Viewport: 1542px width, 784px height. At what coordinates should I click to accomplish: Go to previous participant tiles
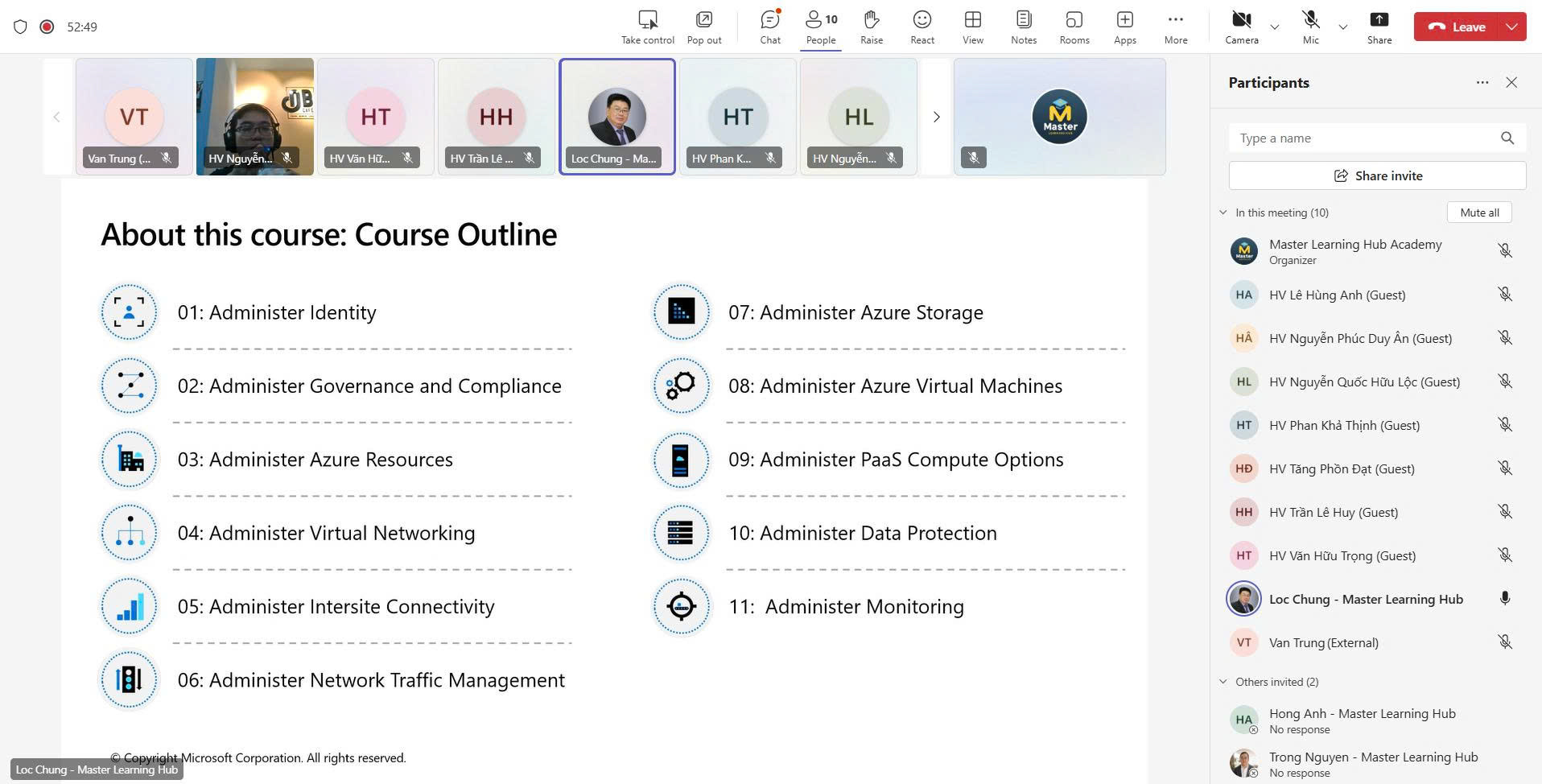click(x=57, y=117)
